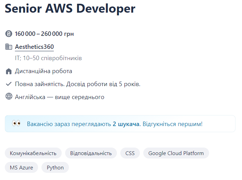
Task: Choose the CSS skill tag
Action: click(x=130, y=153)
